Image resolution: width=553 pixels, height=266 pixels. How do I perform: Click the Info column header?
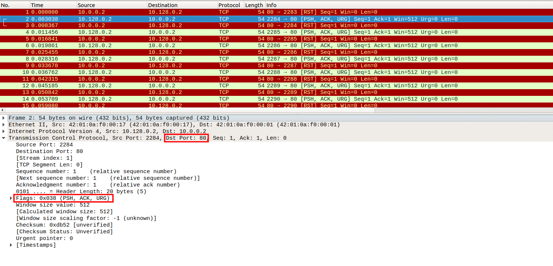point(409,5)
